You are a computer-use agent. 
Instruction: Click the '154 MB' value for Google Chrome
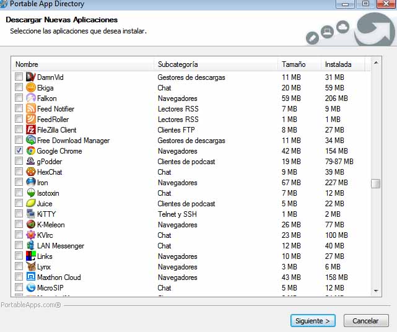pos(336,151)
